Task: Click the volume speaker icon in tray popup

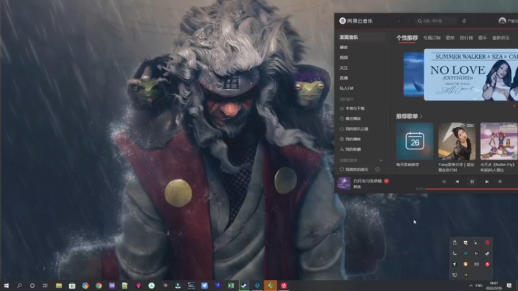Action: [477, 264]
